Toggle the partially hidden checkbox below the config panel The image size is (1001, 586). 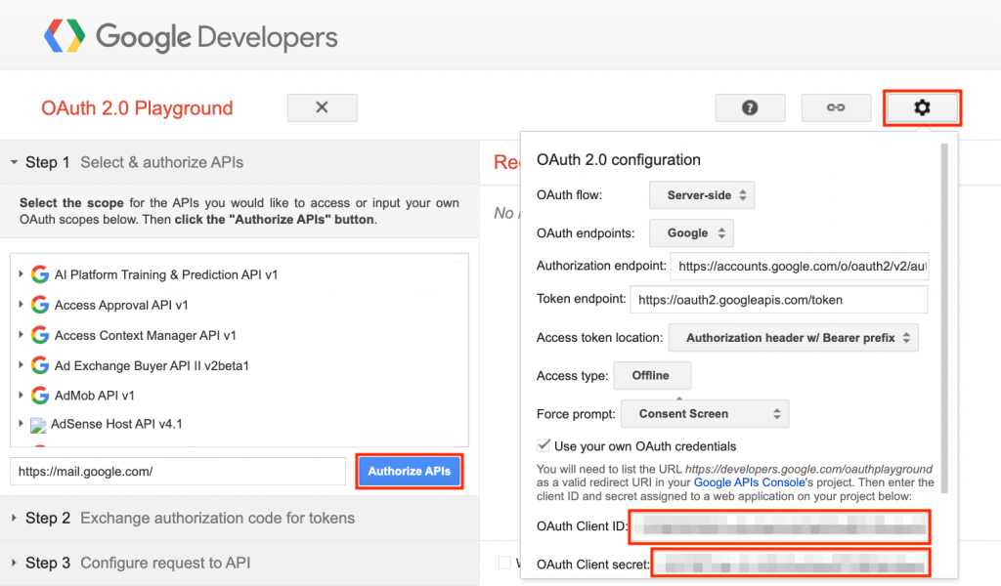click(x=505, y=563)
